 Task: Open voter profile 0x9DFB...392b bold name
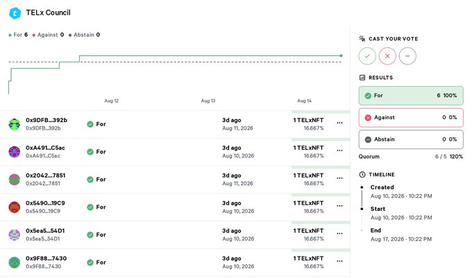(x=47, y=120)
